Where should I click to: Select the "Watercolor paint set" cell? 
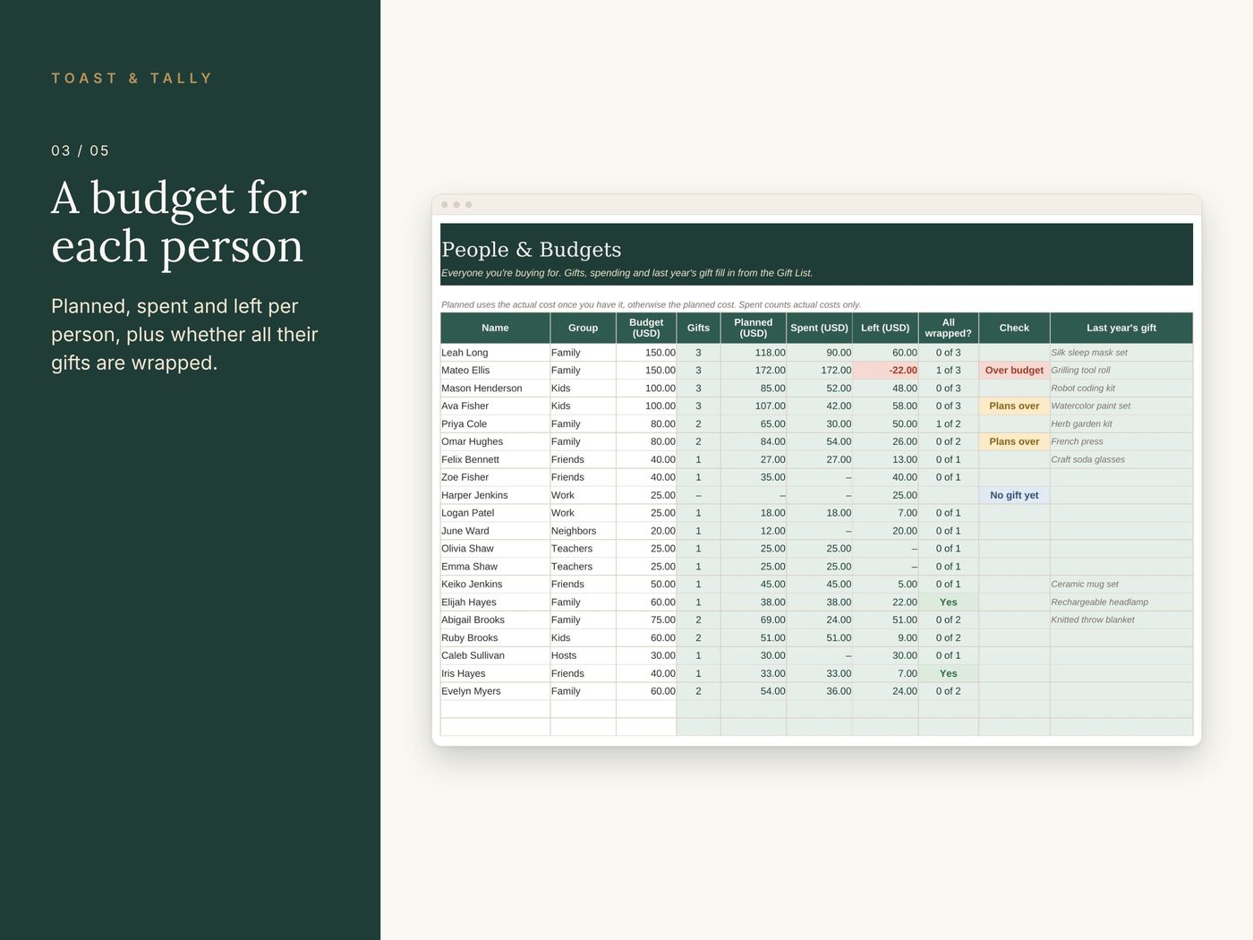tap(1121, 406)
